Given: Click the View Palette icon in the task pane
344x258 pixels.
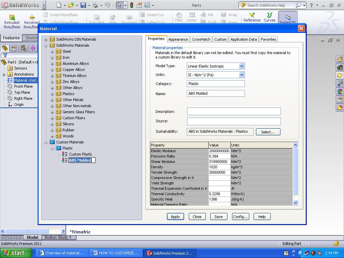Looking at the screenshot, I should point(340,83).
